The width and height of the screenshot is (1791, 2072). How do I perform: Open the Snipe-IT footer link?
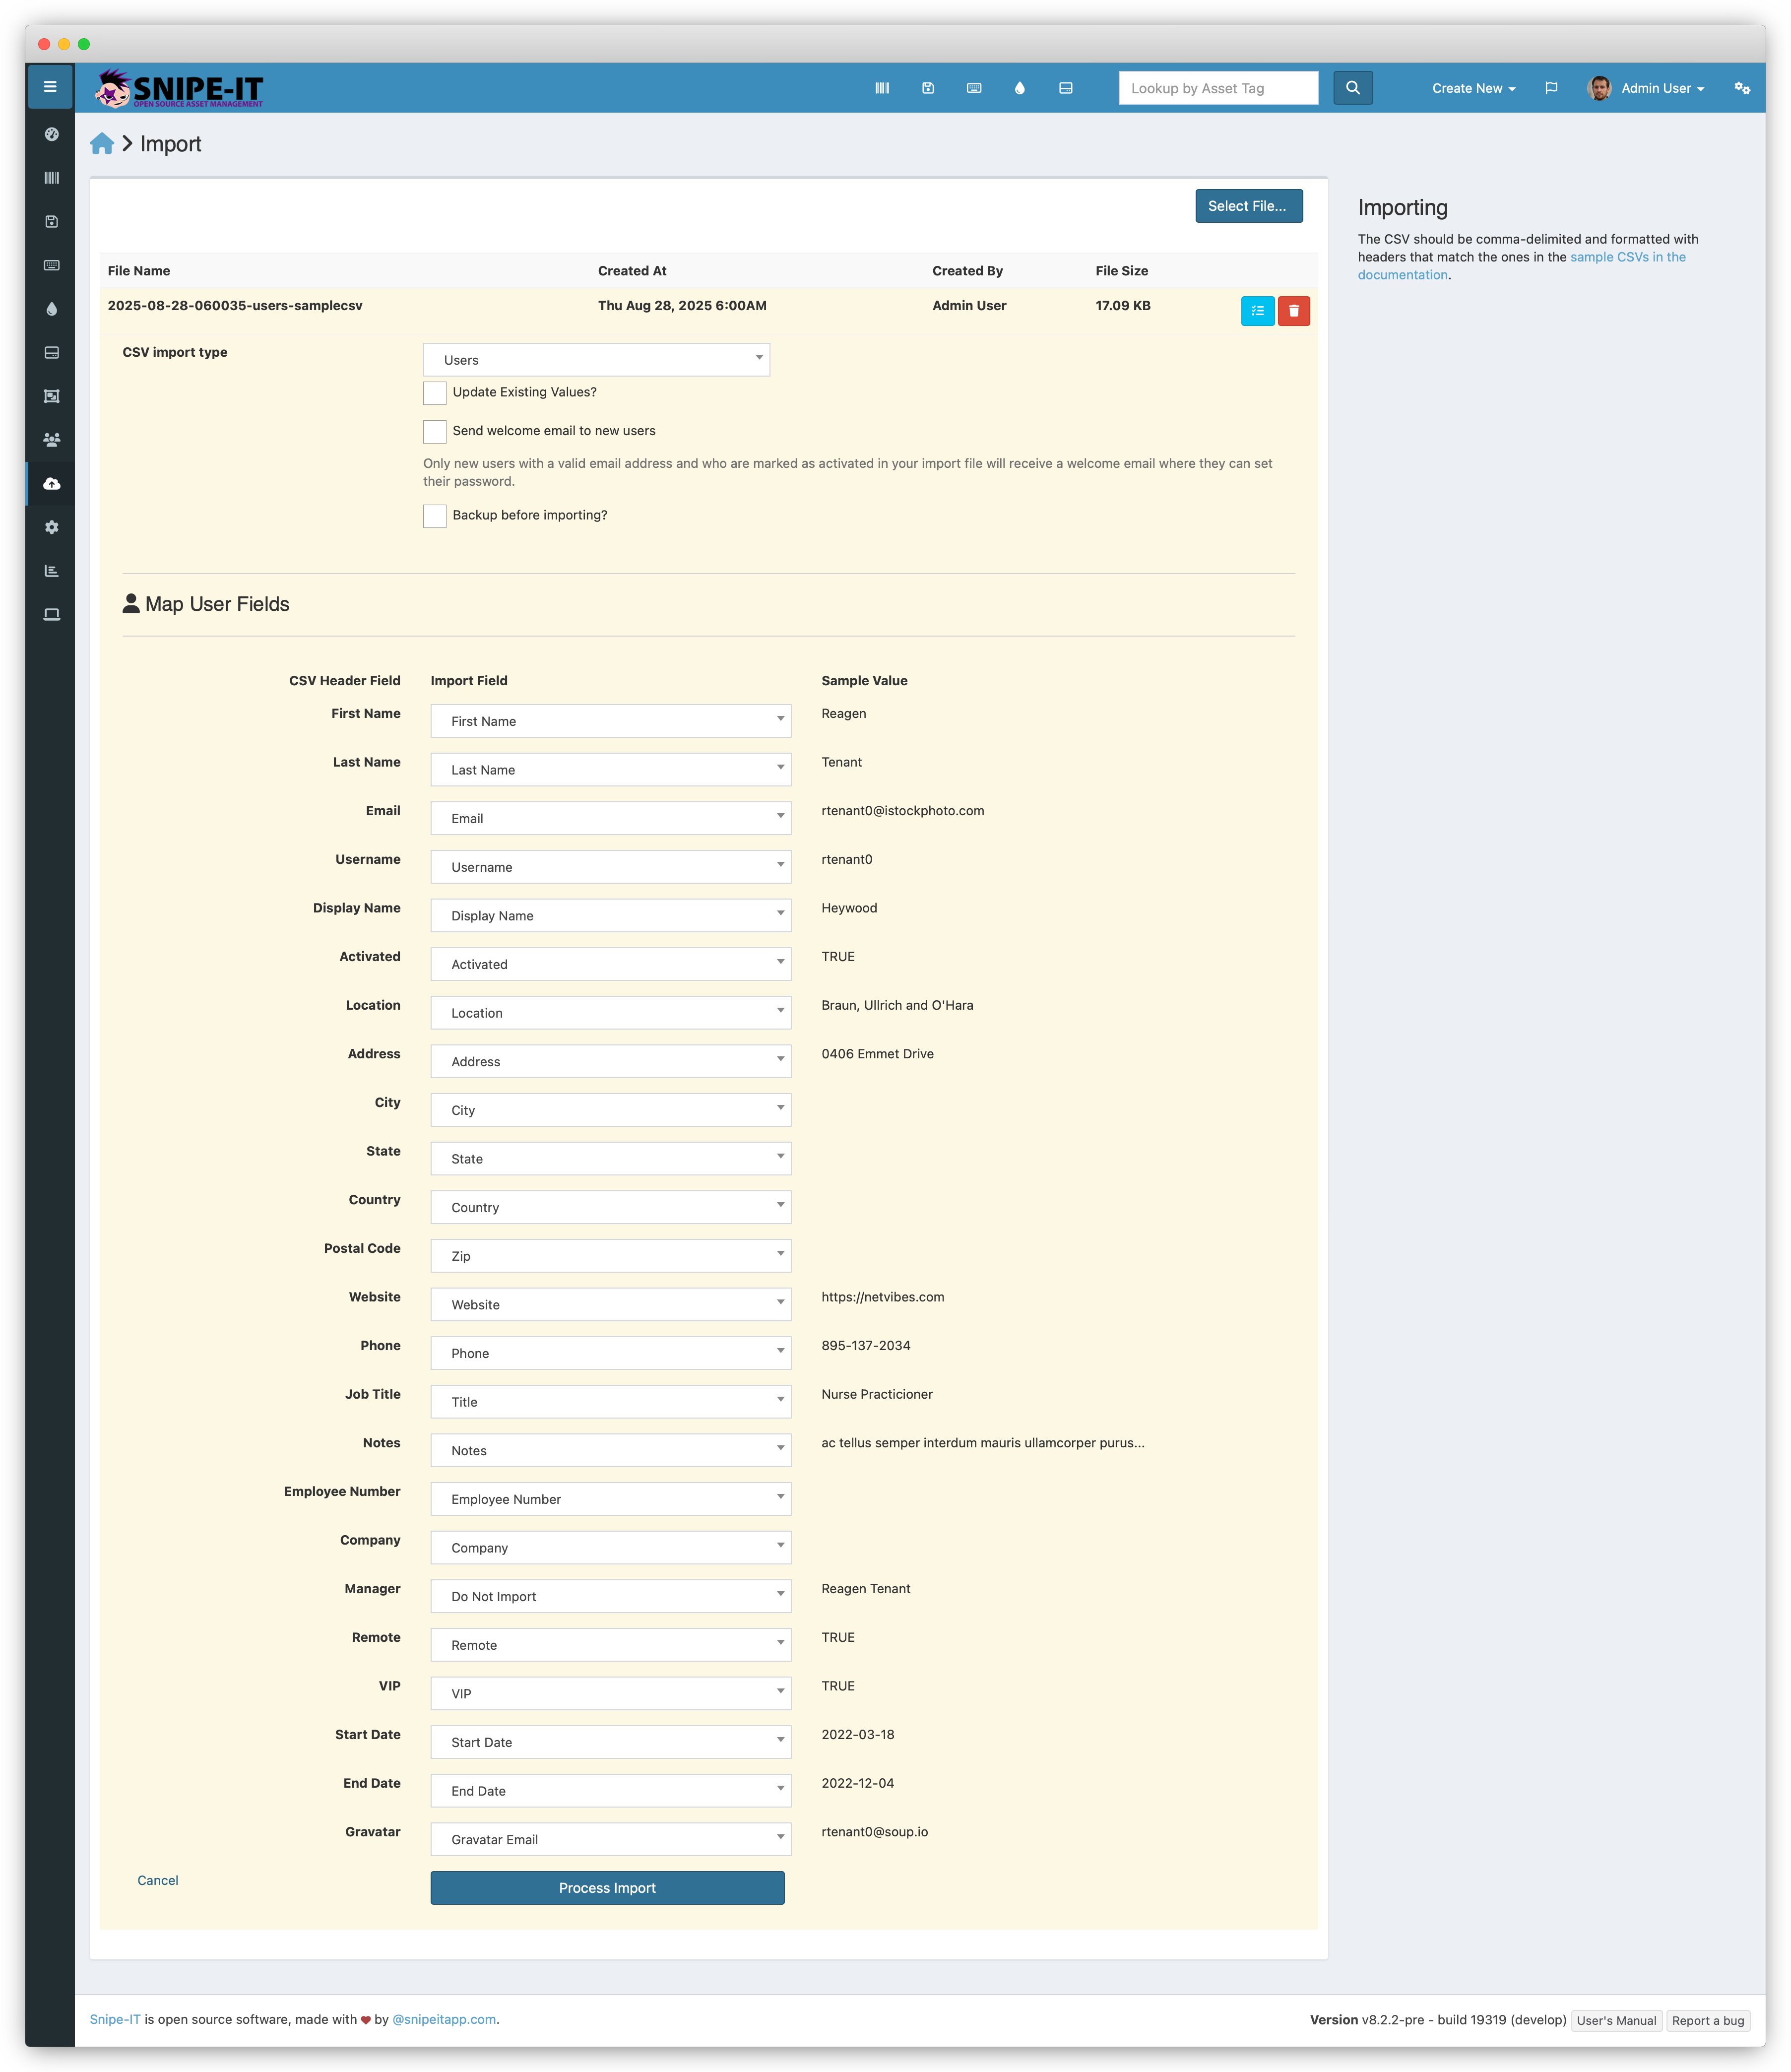(115, 2019)
